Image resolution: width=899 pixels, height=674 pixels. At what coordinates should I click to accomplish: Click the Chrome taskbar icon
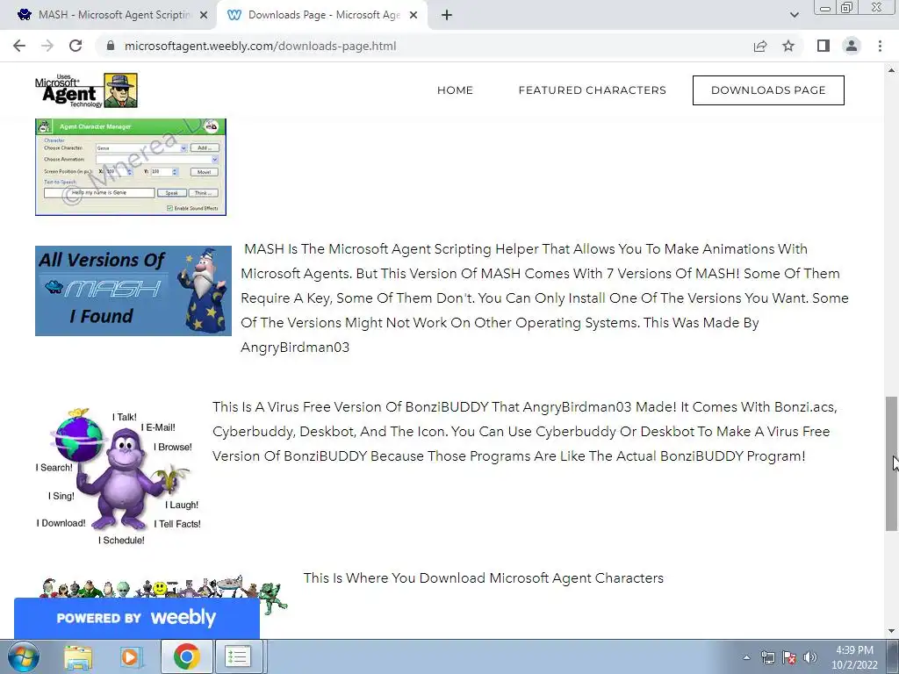pos(186,656)
